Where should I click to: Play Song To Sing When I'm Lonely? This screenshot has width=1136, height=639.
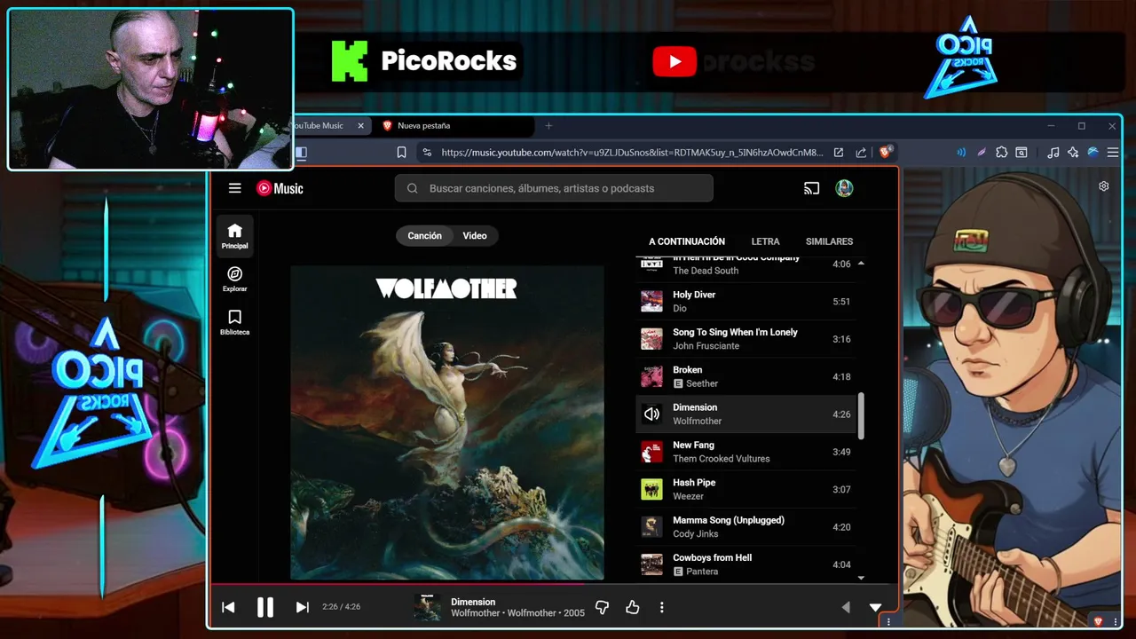pos(746,339)
